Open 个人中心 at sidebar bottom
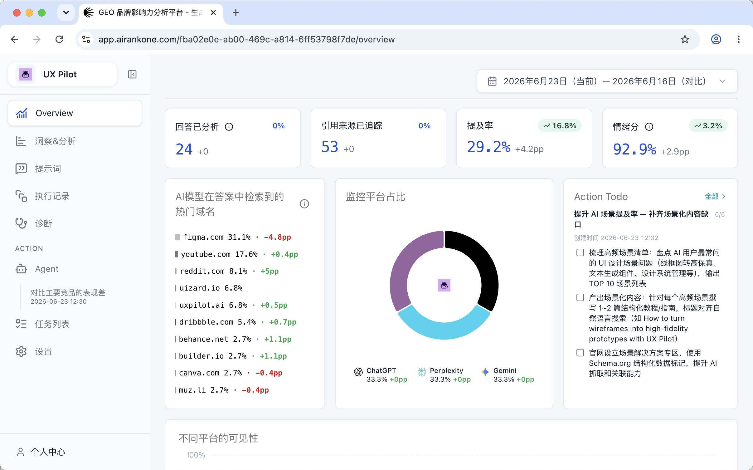The width and height of the screenshot is (753, 470). click(41, 452)
